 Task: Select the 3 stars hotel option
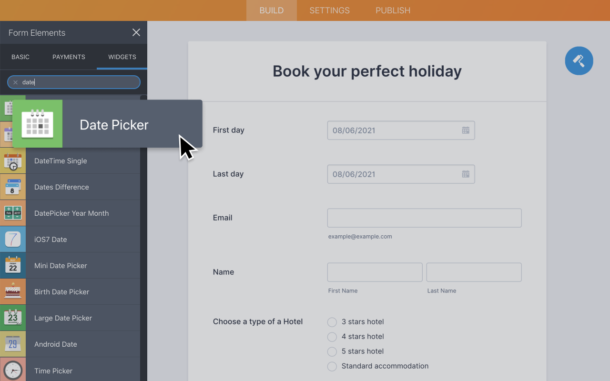click(x=332, y=322)
